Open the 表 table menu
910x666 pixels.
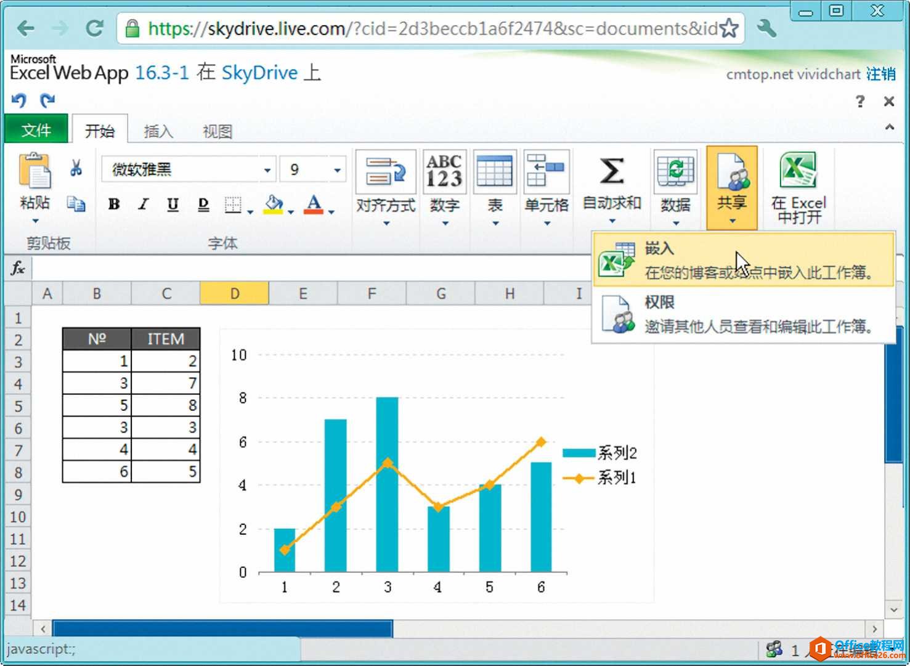[x=495, y=189]
